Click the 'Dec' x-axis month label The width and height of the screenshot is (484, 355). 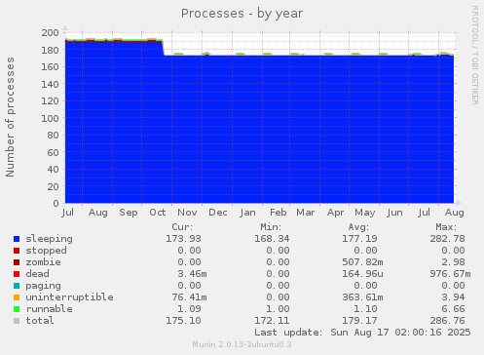click(217, 213)
